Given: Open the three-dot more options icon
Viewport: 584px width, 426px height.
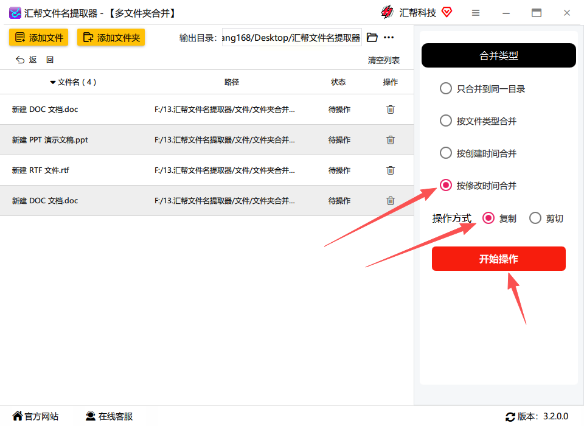Looking at the screenshot, I should 389,37.
